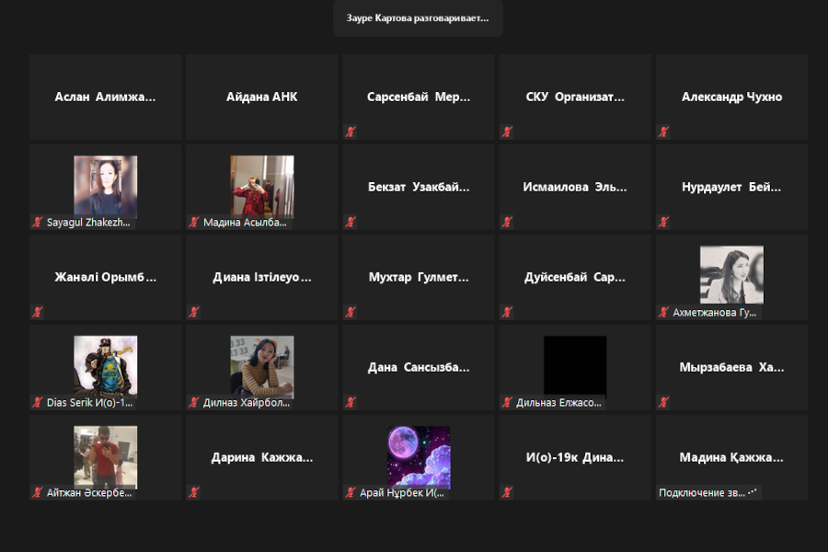Click the Сарсенбай Мер... participant name
Image resolution: width=828 pixels, height=552 pixels.
click(419, 98)
